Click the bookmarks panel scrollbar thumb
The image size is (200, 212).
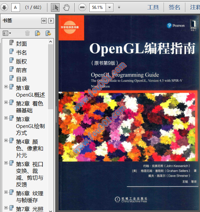(50, 77)
